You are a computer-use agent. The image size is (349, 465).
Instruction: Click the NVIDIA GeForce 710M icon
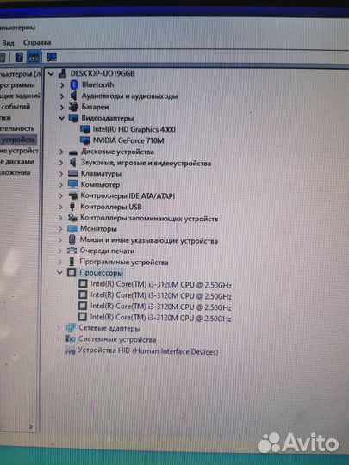(x=85, y=140)
